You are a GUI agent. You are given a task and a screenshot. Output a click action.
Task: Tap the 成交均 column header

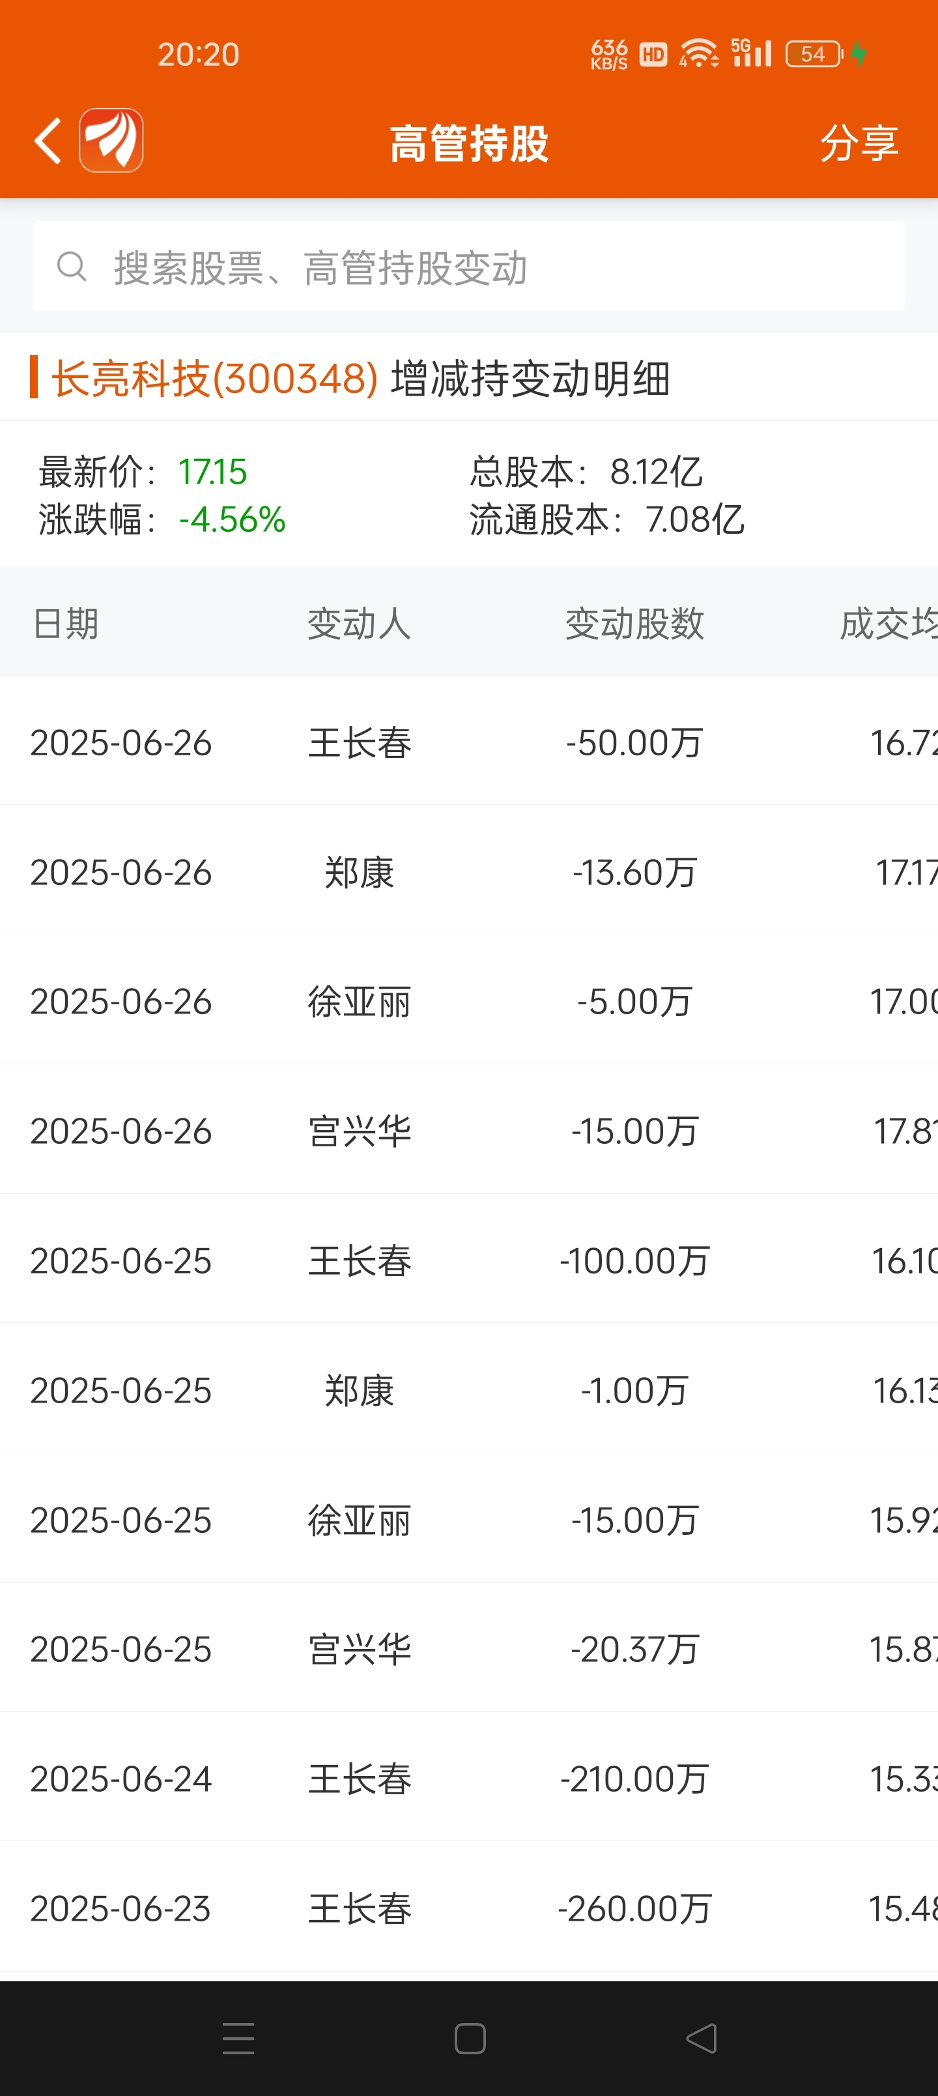point(888,624)
